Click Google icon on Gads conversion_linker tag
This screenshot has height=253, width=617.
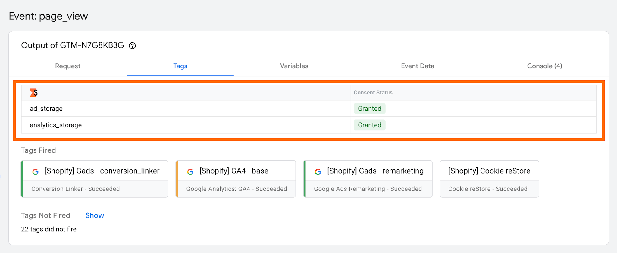35,172
